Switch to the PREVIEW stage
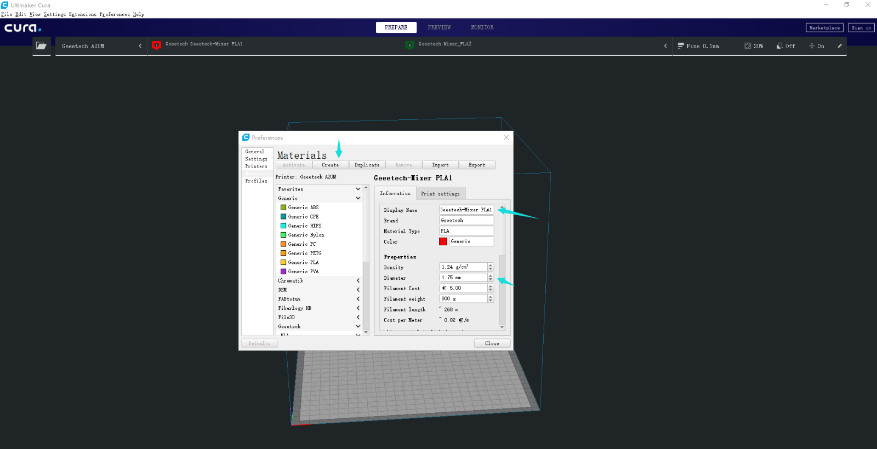Screen dimensions: 877x449 pos(439,27)
